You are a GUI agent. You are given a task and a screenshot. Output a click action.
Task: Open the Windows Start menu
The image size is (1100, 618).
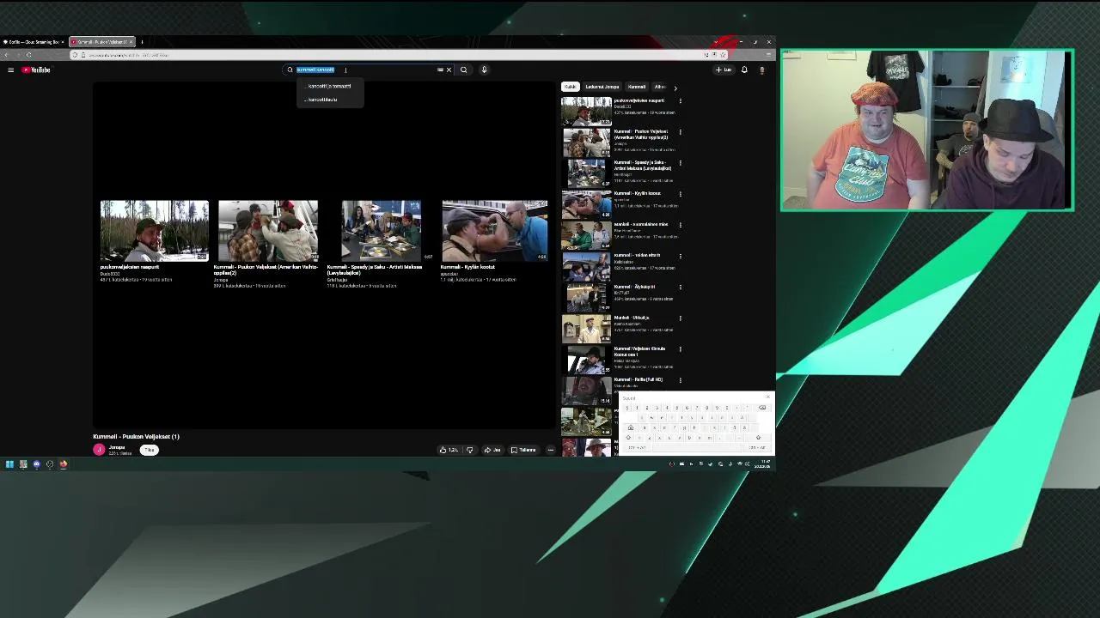[9, 464]
